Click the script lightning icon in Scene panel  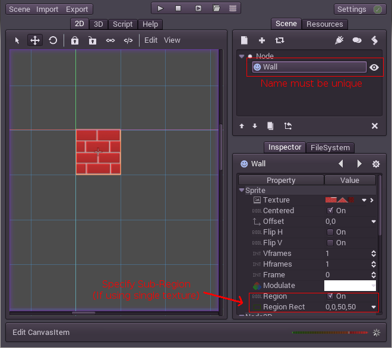click(375, 40)
